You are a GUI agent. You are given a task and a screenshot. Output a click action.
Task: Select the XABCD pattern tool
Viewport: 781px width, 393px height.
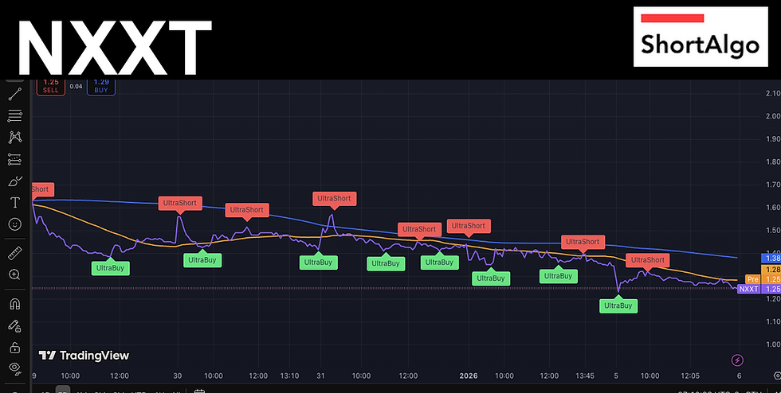coord(15,138)
